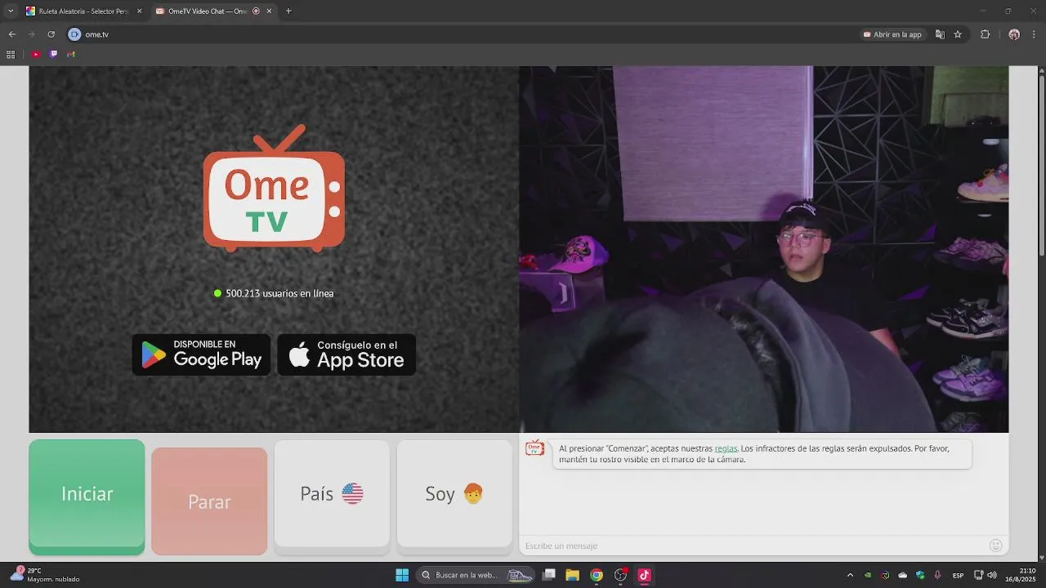Viewport: 1046px width, 588px height.
Task: Click the microphone tray icon
Action: [937, 575]
